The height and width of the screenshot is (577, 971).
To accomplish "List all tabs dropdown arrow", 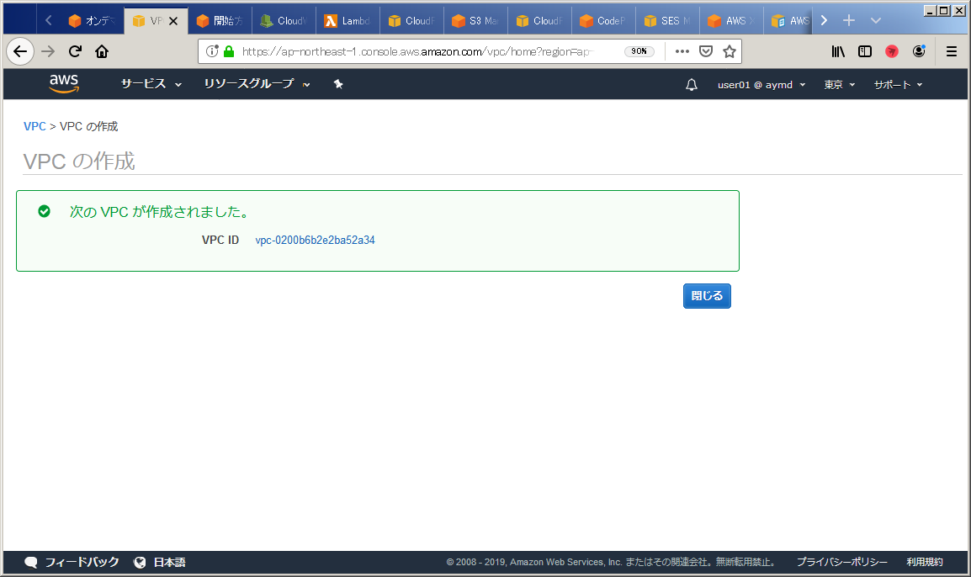I will 876,20.
